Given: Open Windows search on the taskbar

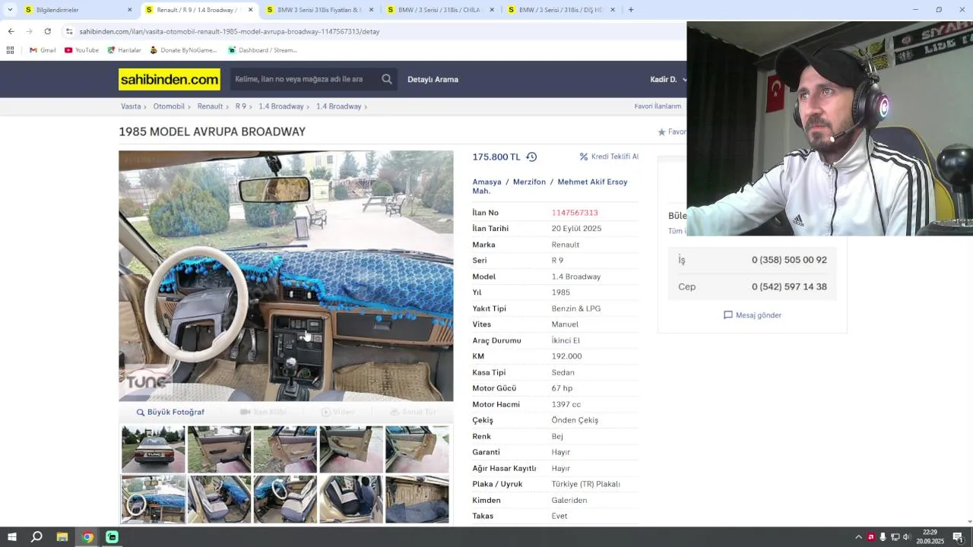Looking at the screenshot, I should click(x=36, y=537).
